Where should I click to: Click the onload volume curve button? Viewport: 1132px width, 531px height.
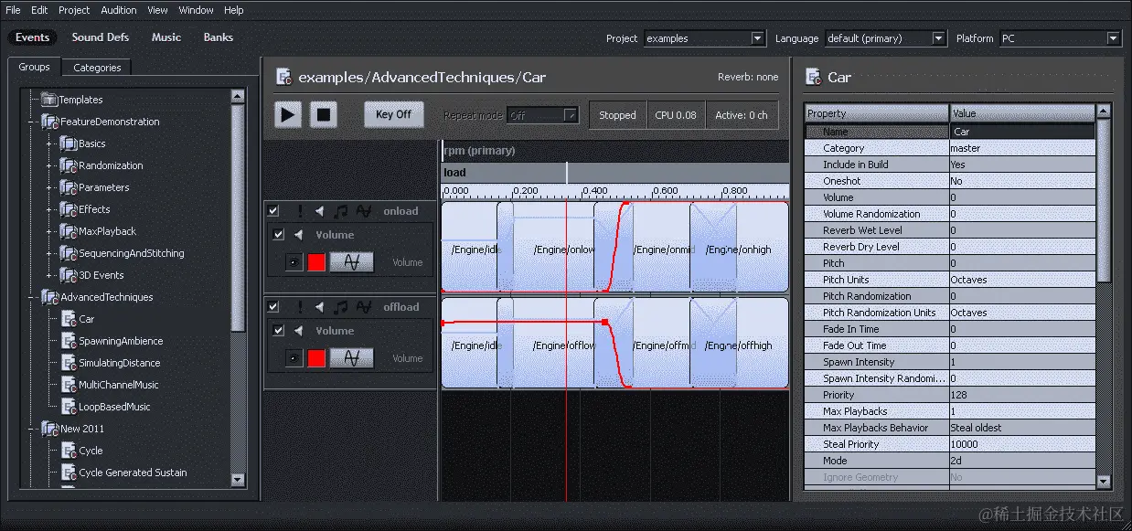[x=352, y=262]
